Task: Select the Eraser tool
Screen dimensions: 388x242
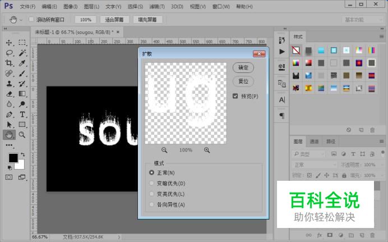Action: (9, 94)
